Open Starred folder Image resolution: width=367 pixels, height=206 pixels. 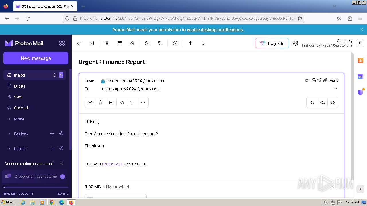click(35, 108)
